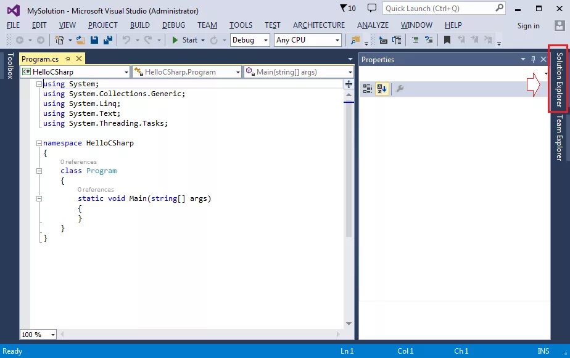Click the Property Pages wrench icon

point(400,88)
